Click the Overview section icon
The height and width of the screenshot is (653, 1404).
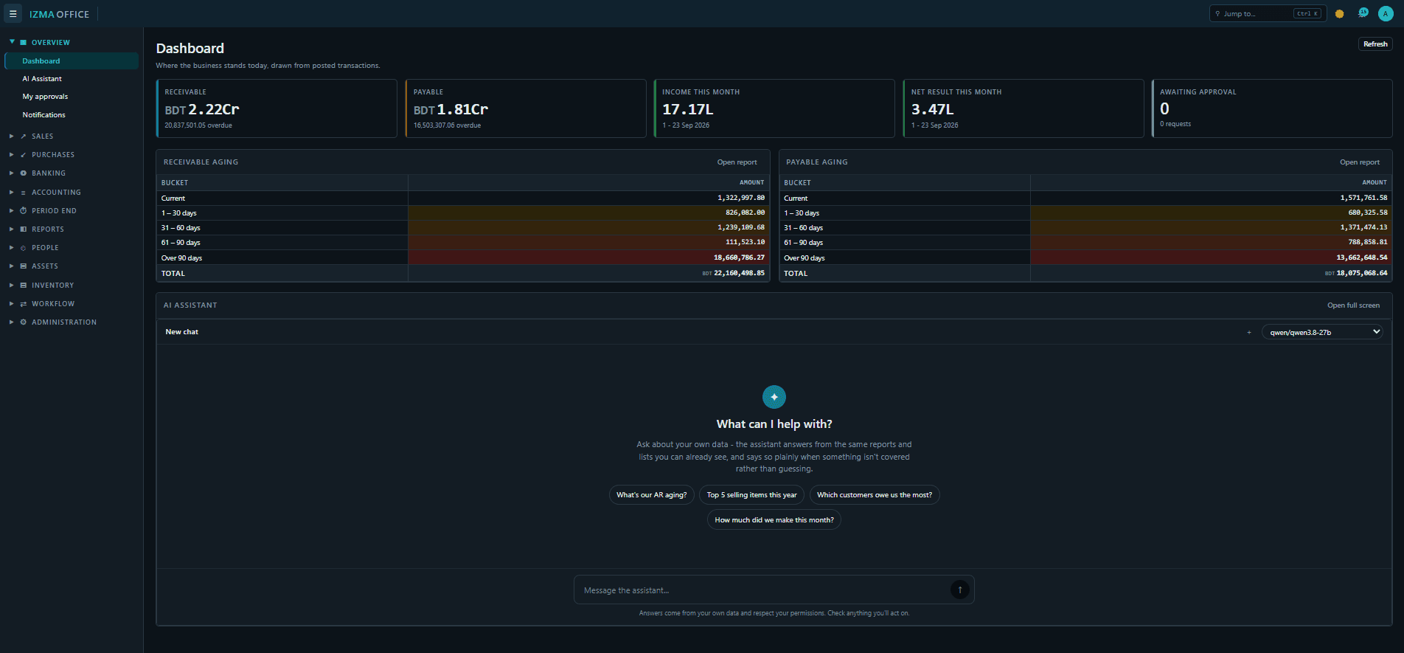(24, 43)
